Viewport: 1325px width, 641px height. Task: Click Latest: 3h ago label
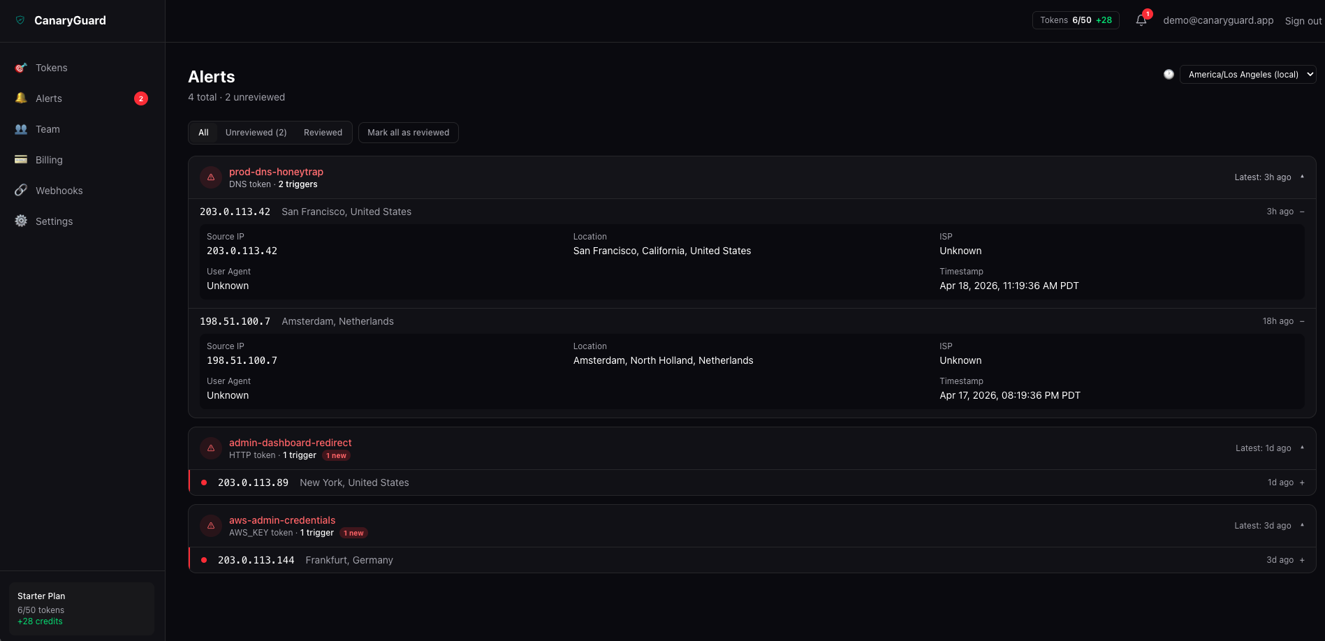pyautogui.click(x=1263, y=177)
